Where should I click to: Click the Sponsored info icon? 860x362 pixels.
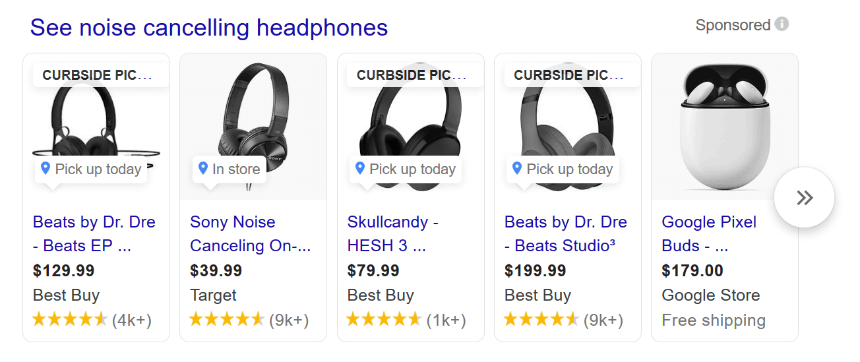pos(782,24)
